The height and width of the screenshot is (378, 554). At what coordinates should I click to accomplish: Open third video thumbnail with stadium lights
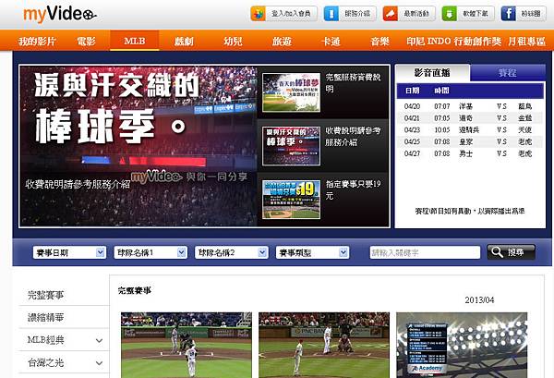462,345
